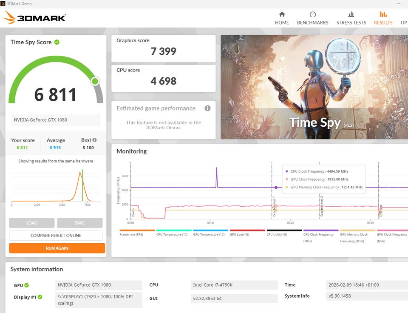Click the green check beside GPU label
The width and height of the screenshot is (408, 313).
(x=26, y=285)
